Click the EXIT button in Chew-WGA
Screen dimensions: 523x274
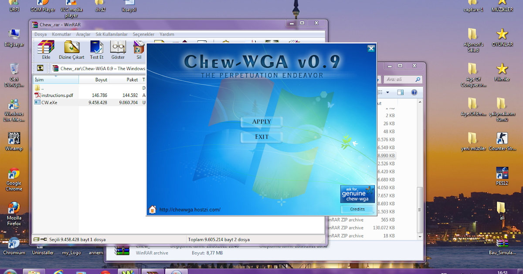tap(261, 137)
